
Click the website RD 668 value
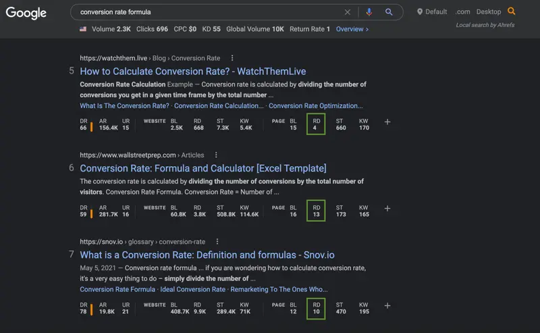198,128
